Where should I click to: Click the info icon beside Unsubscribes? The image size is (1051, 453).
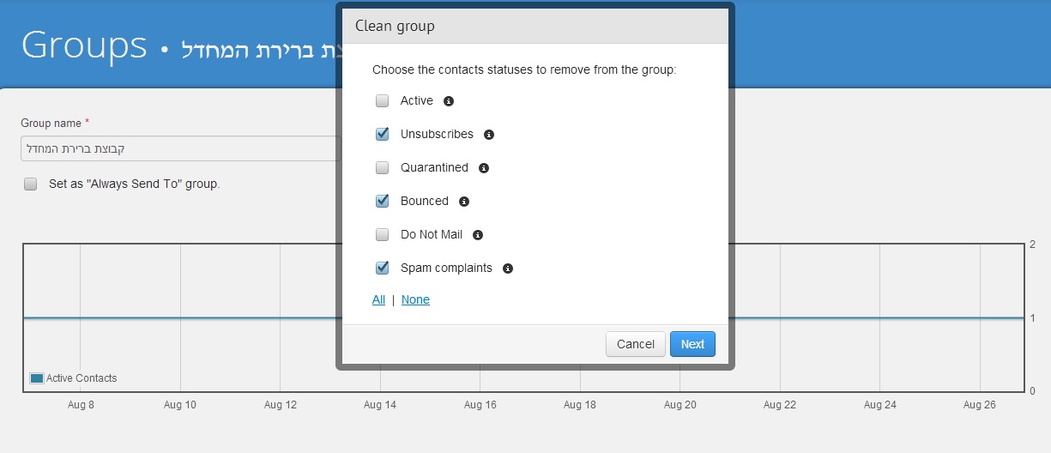click(x=489, y=135)
